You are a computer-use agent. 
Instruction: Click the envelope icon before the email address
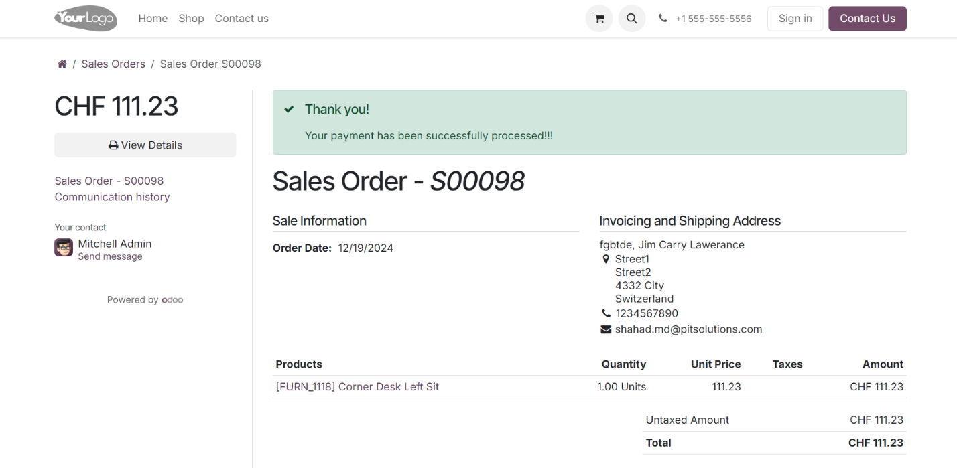point(606,329)
